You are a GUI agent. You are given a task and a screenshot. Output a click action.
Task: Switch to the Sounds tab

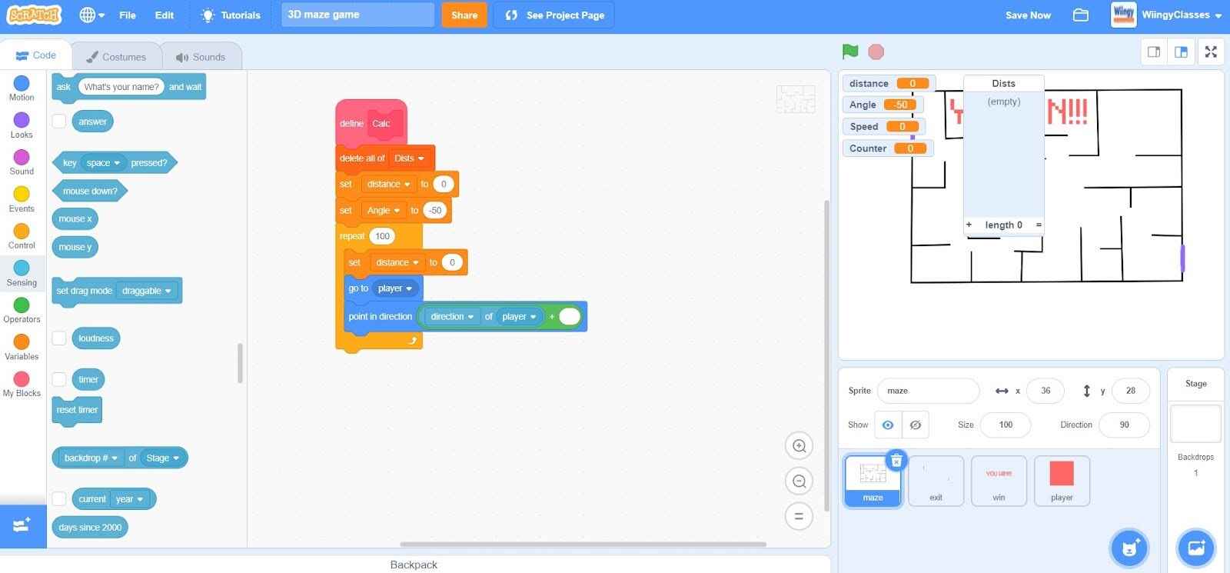[x=201, y=57]
